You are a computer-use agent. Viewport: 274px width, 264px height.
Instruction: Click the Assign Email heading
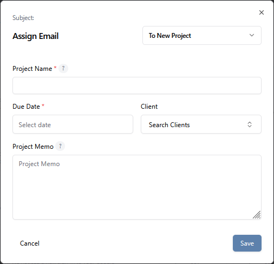pyautogui.click(x=36, y=36)
